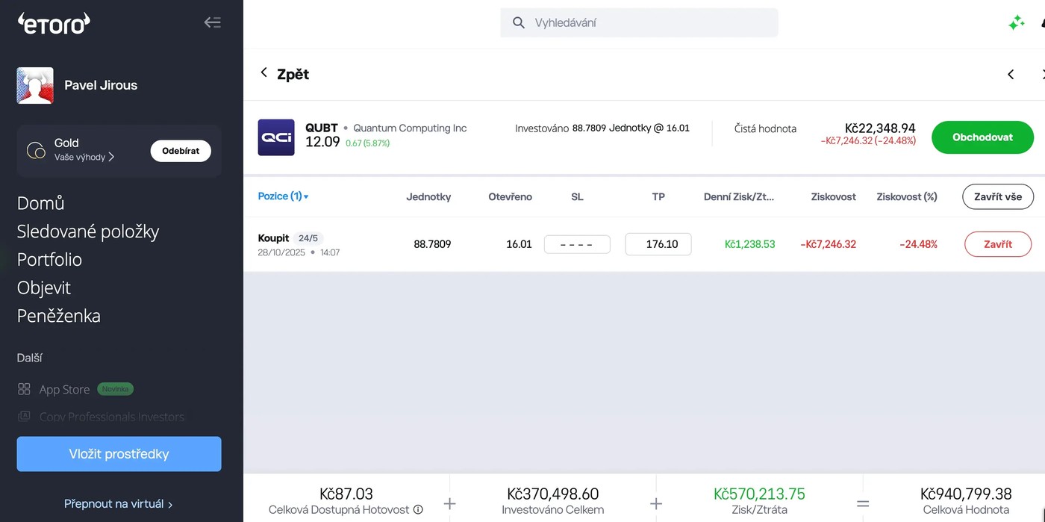Click the SL column header

pos(577,197)
